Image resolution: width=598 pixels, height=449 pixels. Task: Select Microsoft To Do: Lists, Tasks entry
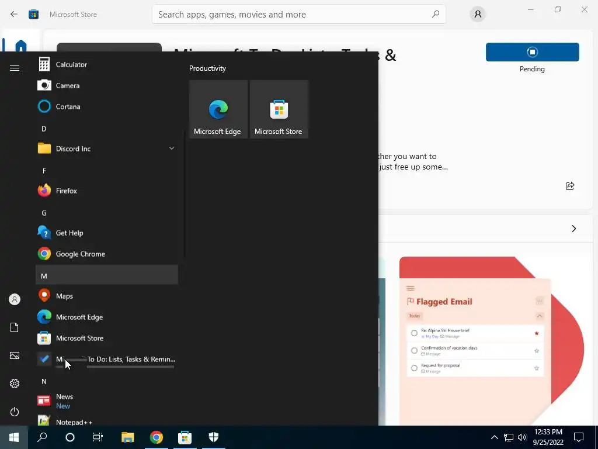tap(107, 360)
